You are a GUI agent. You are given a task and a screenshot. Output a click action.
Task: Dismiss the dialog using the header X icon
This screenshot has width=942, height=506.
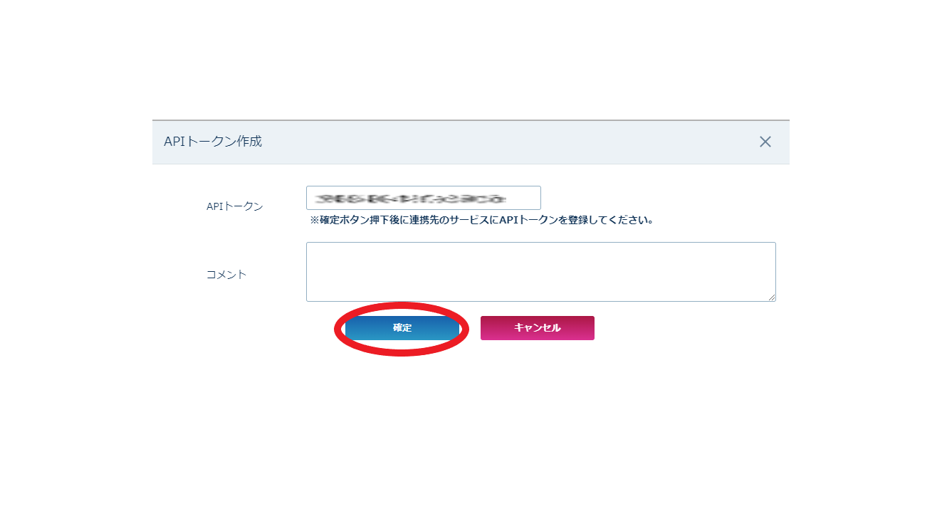click(x=765, y=142)
